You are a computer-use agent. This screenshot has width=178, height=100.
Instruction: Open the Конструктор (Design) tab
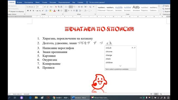click(x=29, y=2)
